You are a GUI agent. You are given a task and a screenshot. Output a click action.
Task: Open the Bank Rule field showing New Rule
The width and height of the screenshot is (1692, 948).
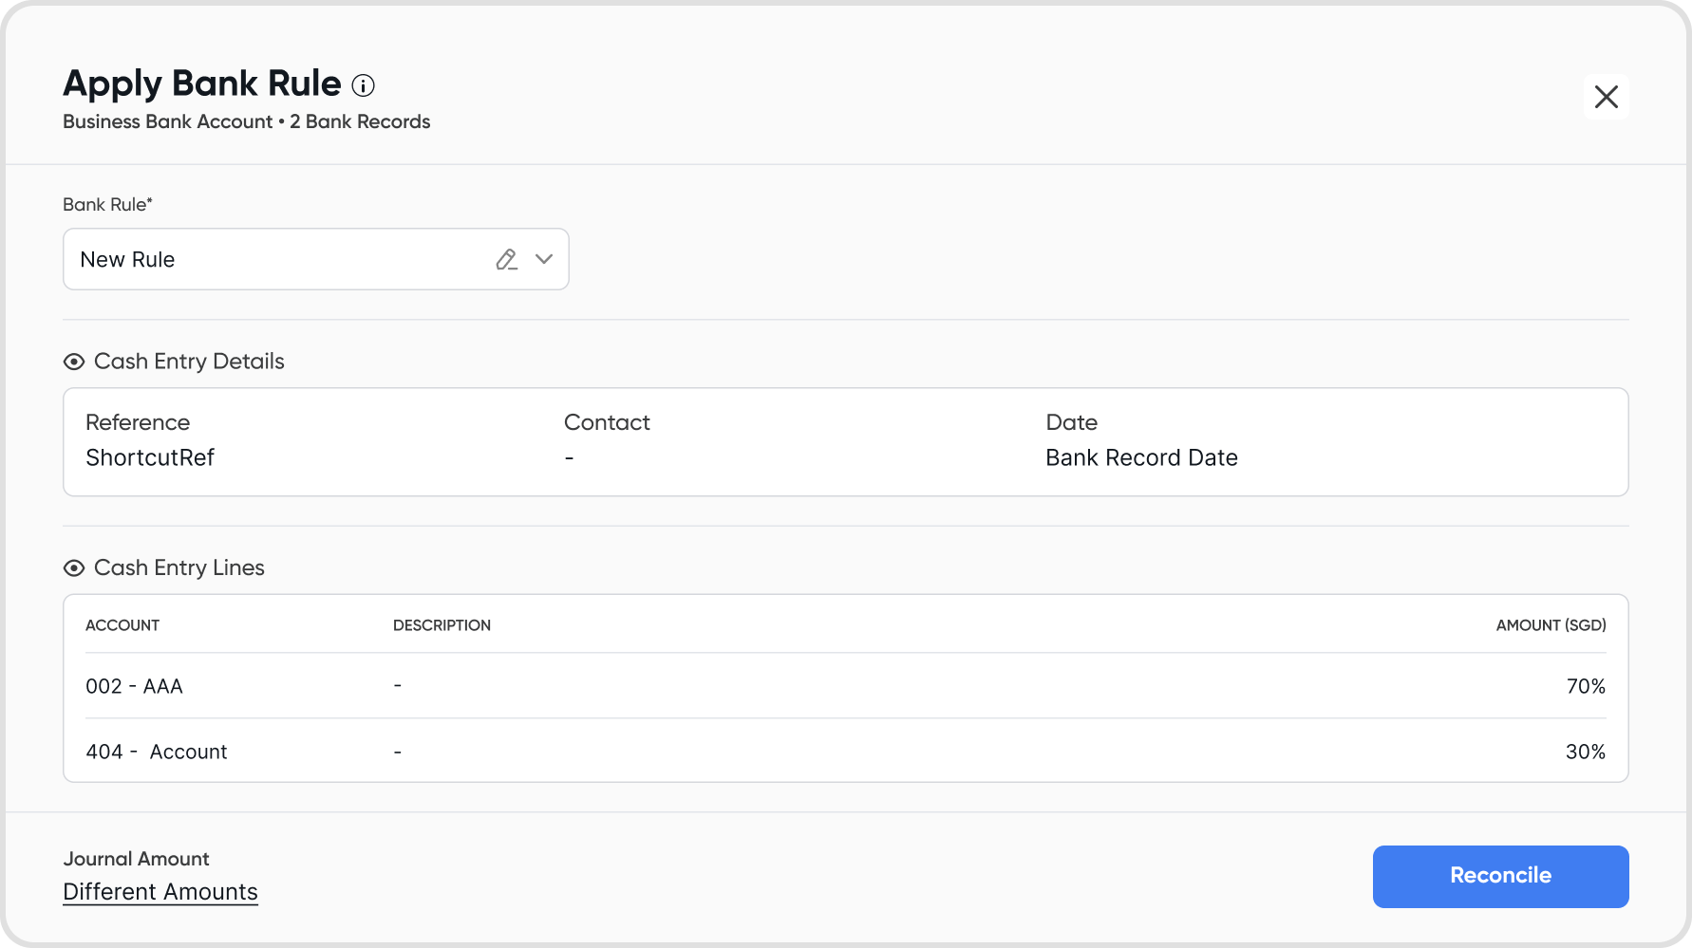coord(316,259)
